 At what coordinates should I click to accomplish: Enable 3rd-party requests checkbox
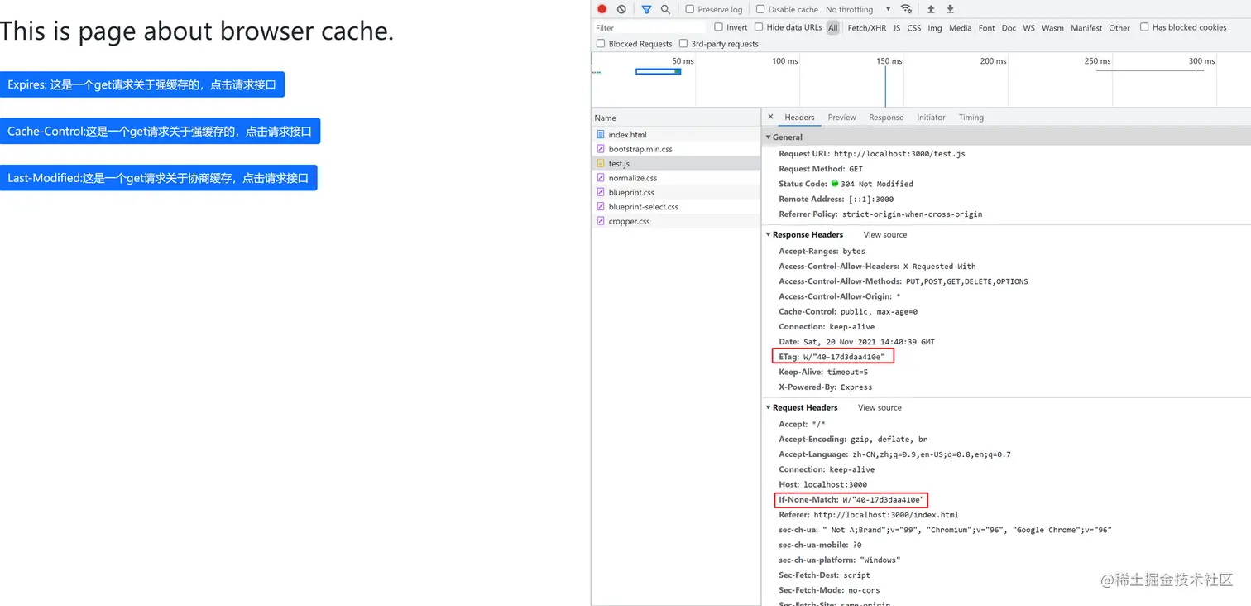[x=683, y=44]
